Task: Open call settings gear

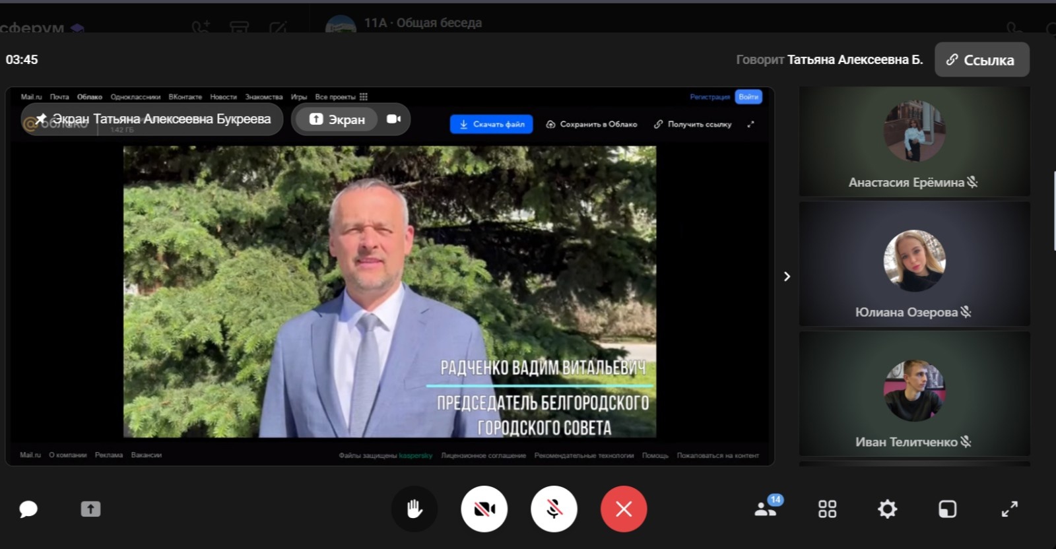Action: tap(887, 509)
